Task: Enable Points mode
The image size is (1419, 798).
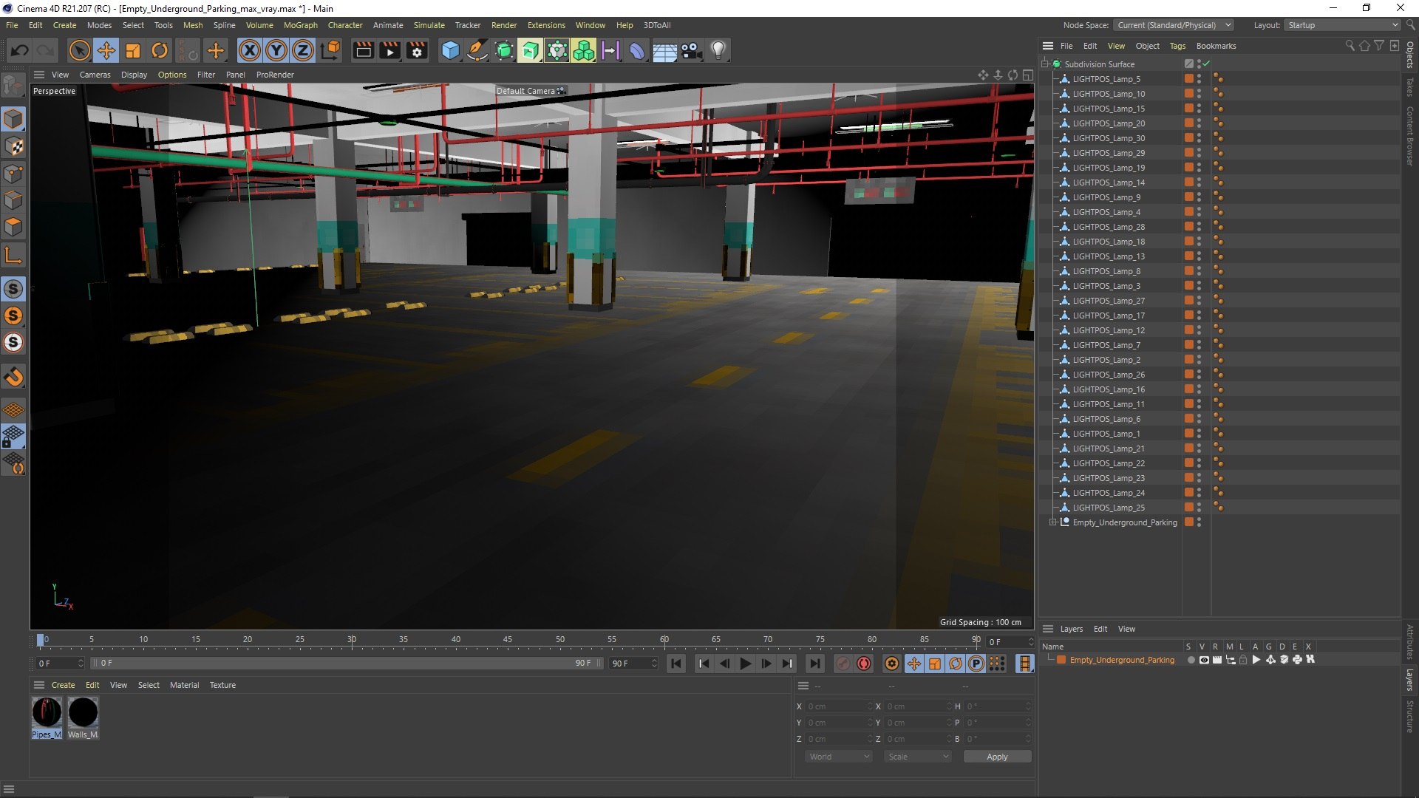Action: click(x=13, y=174)
